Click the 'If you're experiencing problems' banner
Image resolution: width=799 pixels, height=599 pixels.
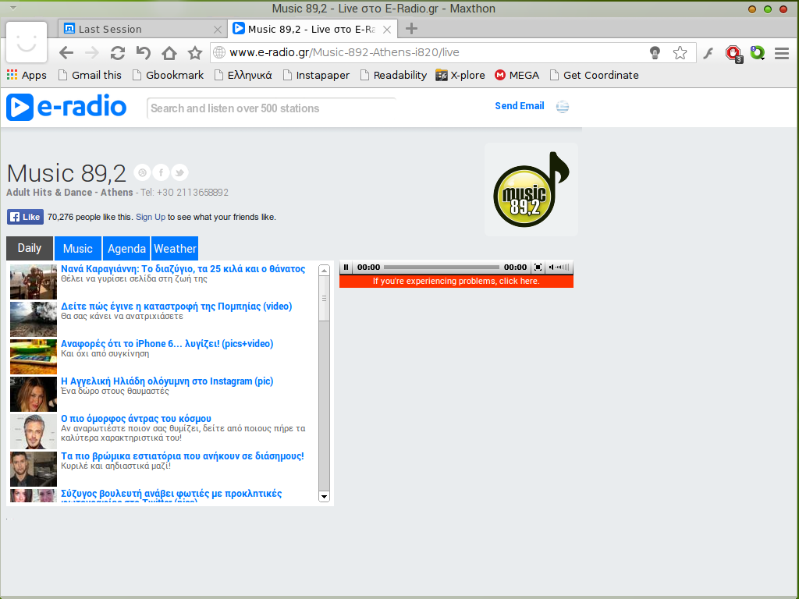tap(456, 281)
